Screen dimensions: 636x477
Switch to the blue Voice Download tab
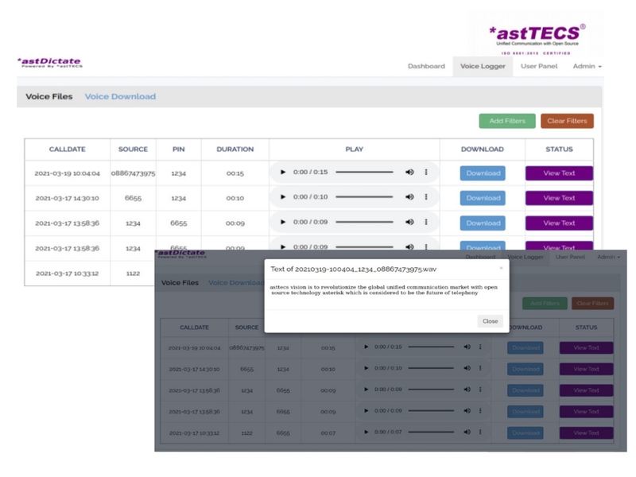120,96
